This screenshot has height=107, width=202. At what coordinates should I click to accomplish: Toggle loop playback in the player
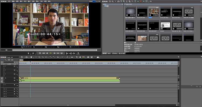pyautogui.click(x=62, y=53)
